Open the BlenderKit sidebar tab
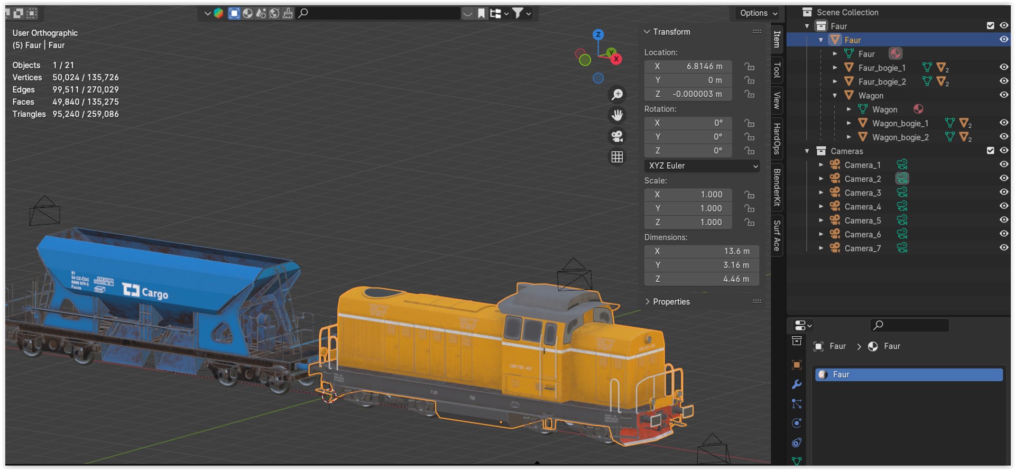This screenshot has width=1015, height=470. click(x=777, y=187)
